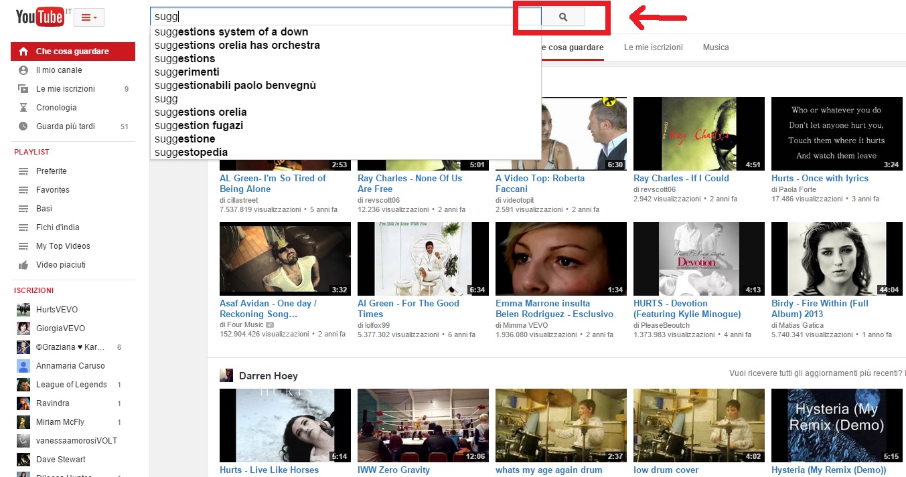Click the playlist icon beside Basi
Viewport: 906px width, 477px height.
[x=23, y=209]
